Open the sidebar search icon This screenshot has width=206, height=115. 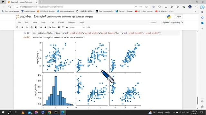(x=202, y=12)
